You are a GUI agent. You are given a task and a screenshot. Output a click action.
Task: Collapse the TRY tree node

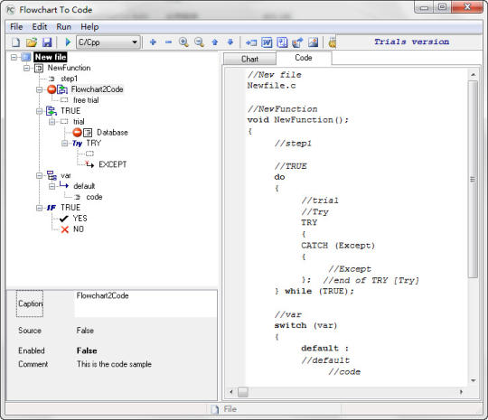tap(64, 143)
